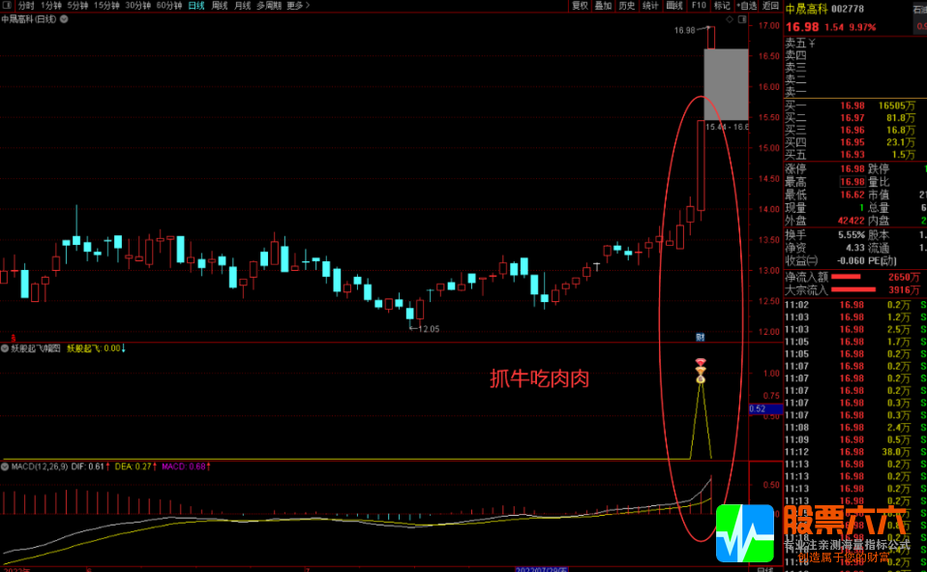Toggle 叠加 overlay mode
Screen dimensions: 927x572
(603, 6)
